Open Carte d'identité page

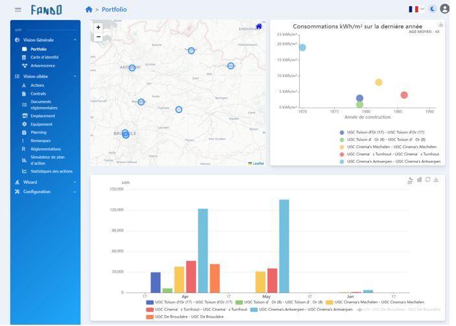click(45, 57)
